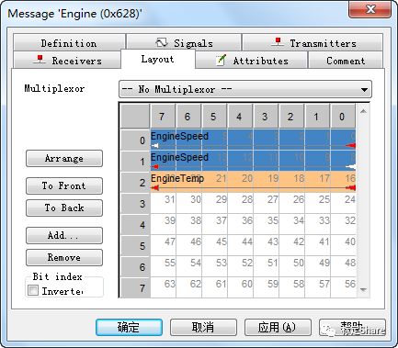
Task: Click bit cell 24 in the grid
Action: [x=344, y=203]
